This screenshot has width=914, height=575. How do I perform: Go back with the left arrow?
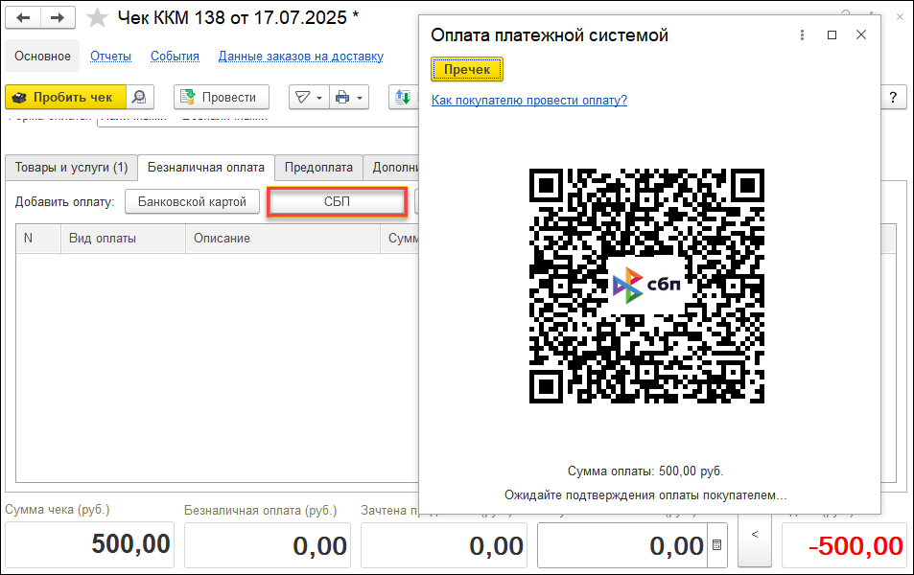tap(23, 17)
